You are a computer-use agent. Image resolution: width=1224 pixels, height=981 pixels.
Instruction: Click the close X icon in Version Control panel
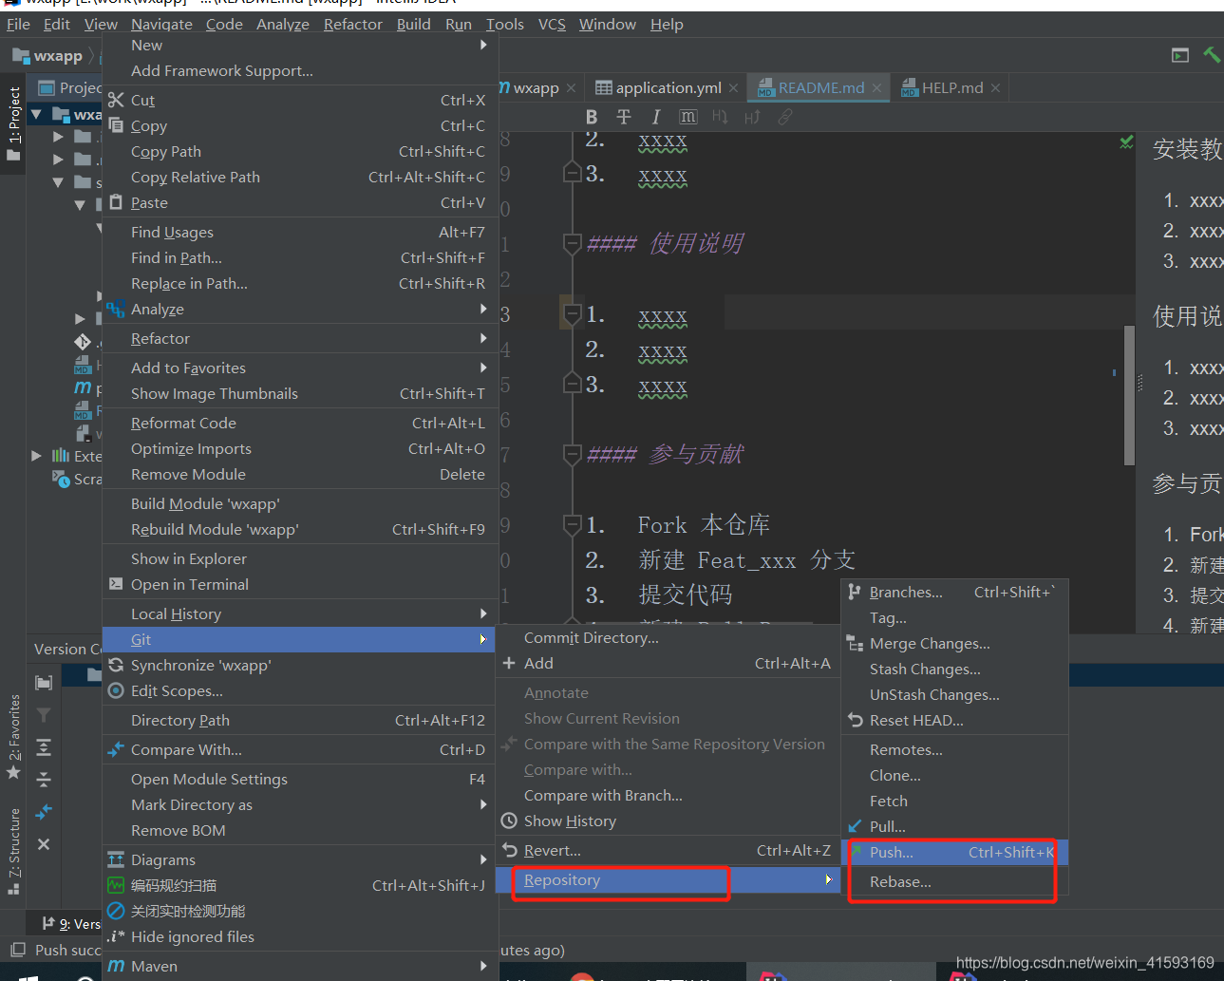point(44,843)
